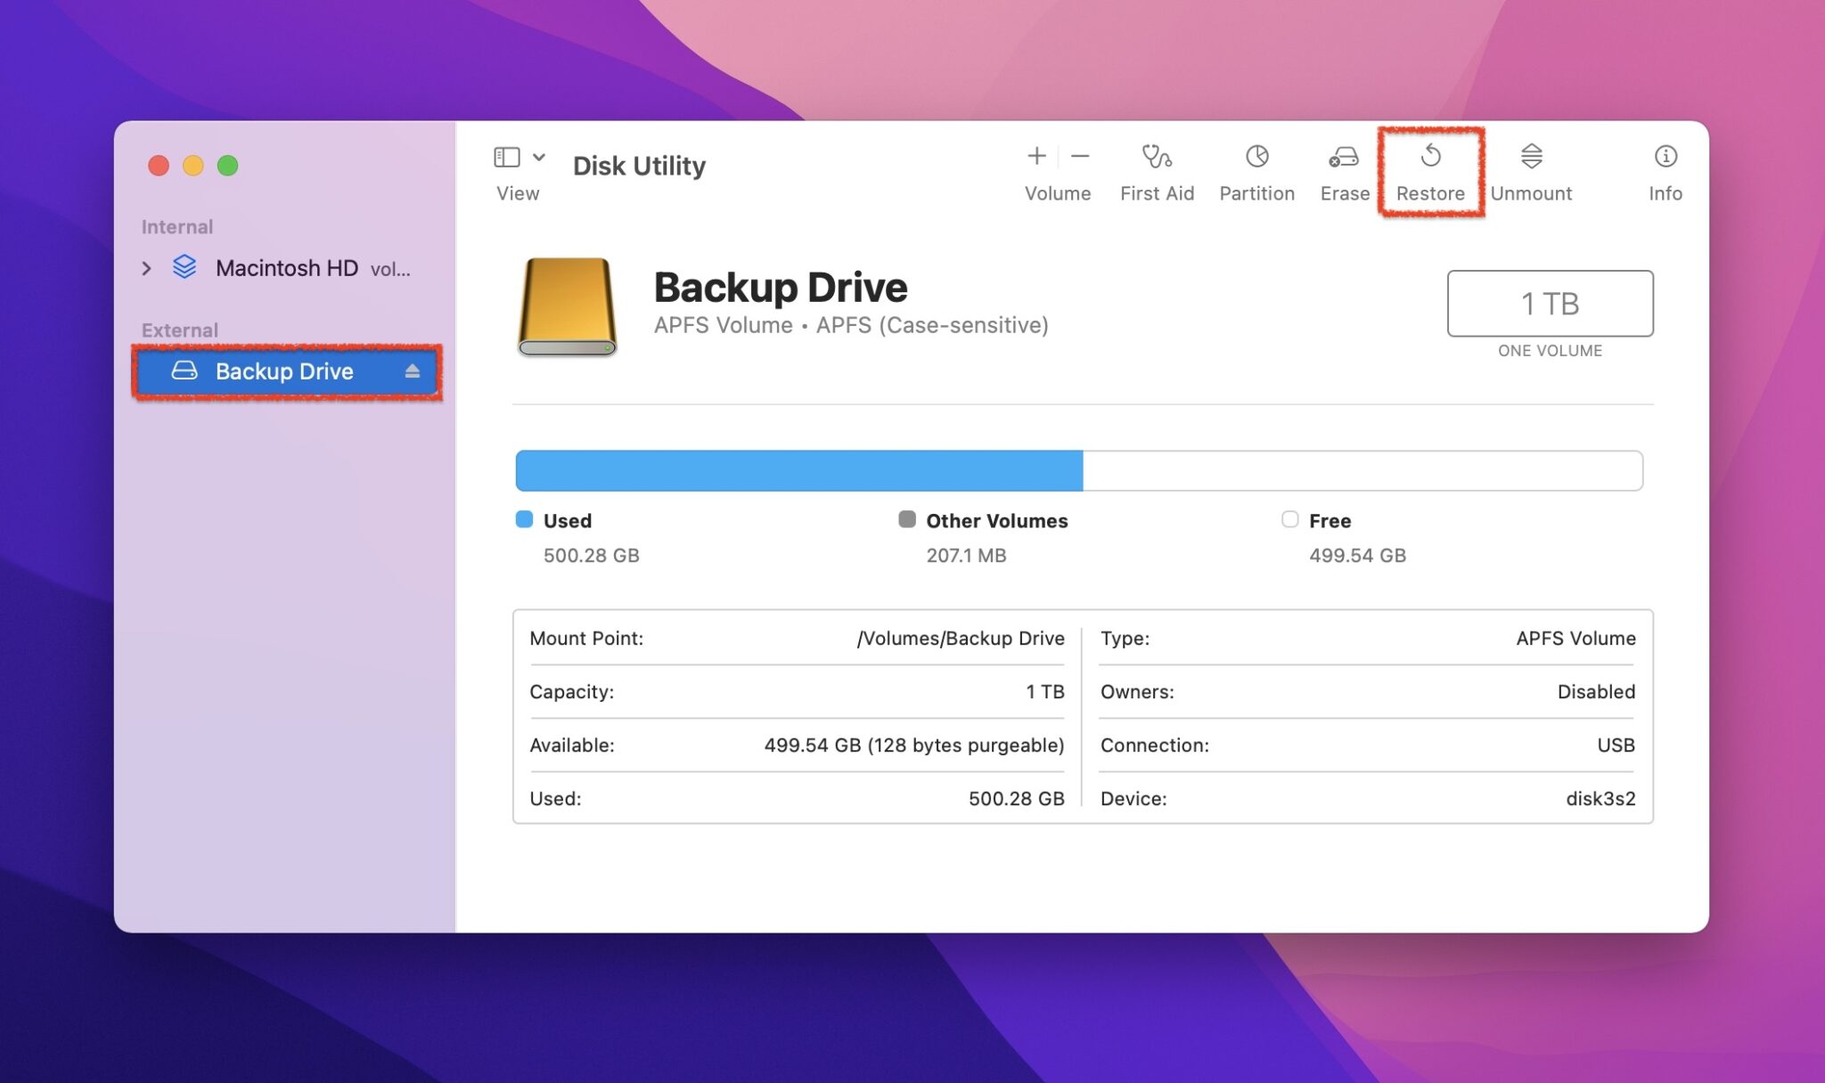Viewport: 1825px width, 1083px height.
Task: Select Macintosh HD under Internal
Action: point(283,268)
